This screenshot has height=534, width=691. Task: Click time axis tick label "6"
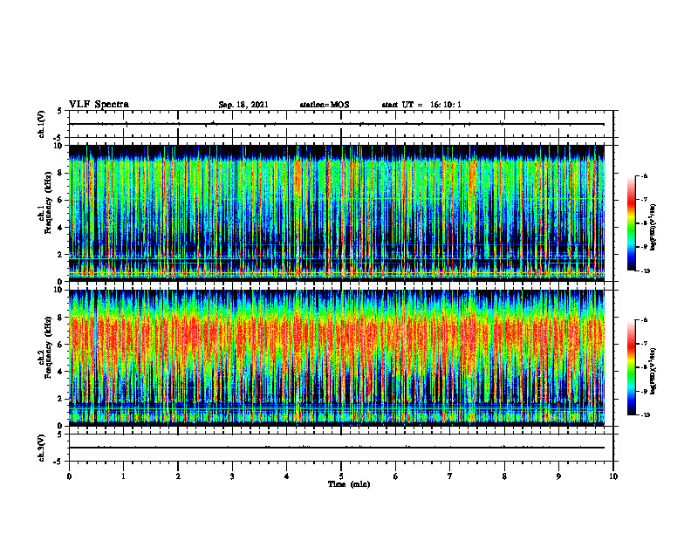396,476
